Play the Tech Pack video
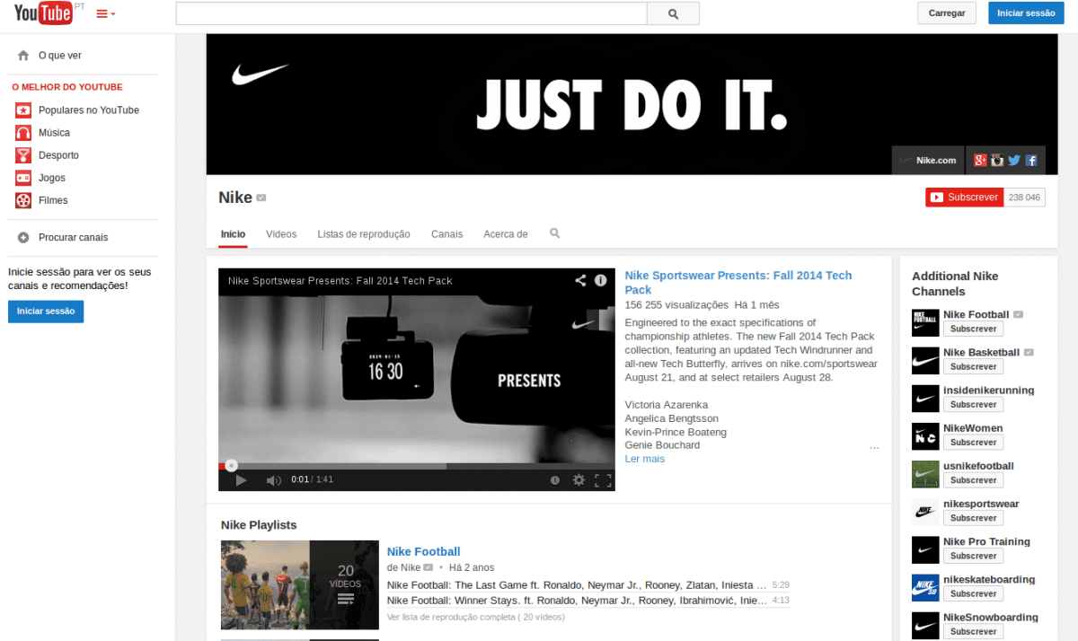1078x641 pixels. 241,479
